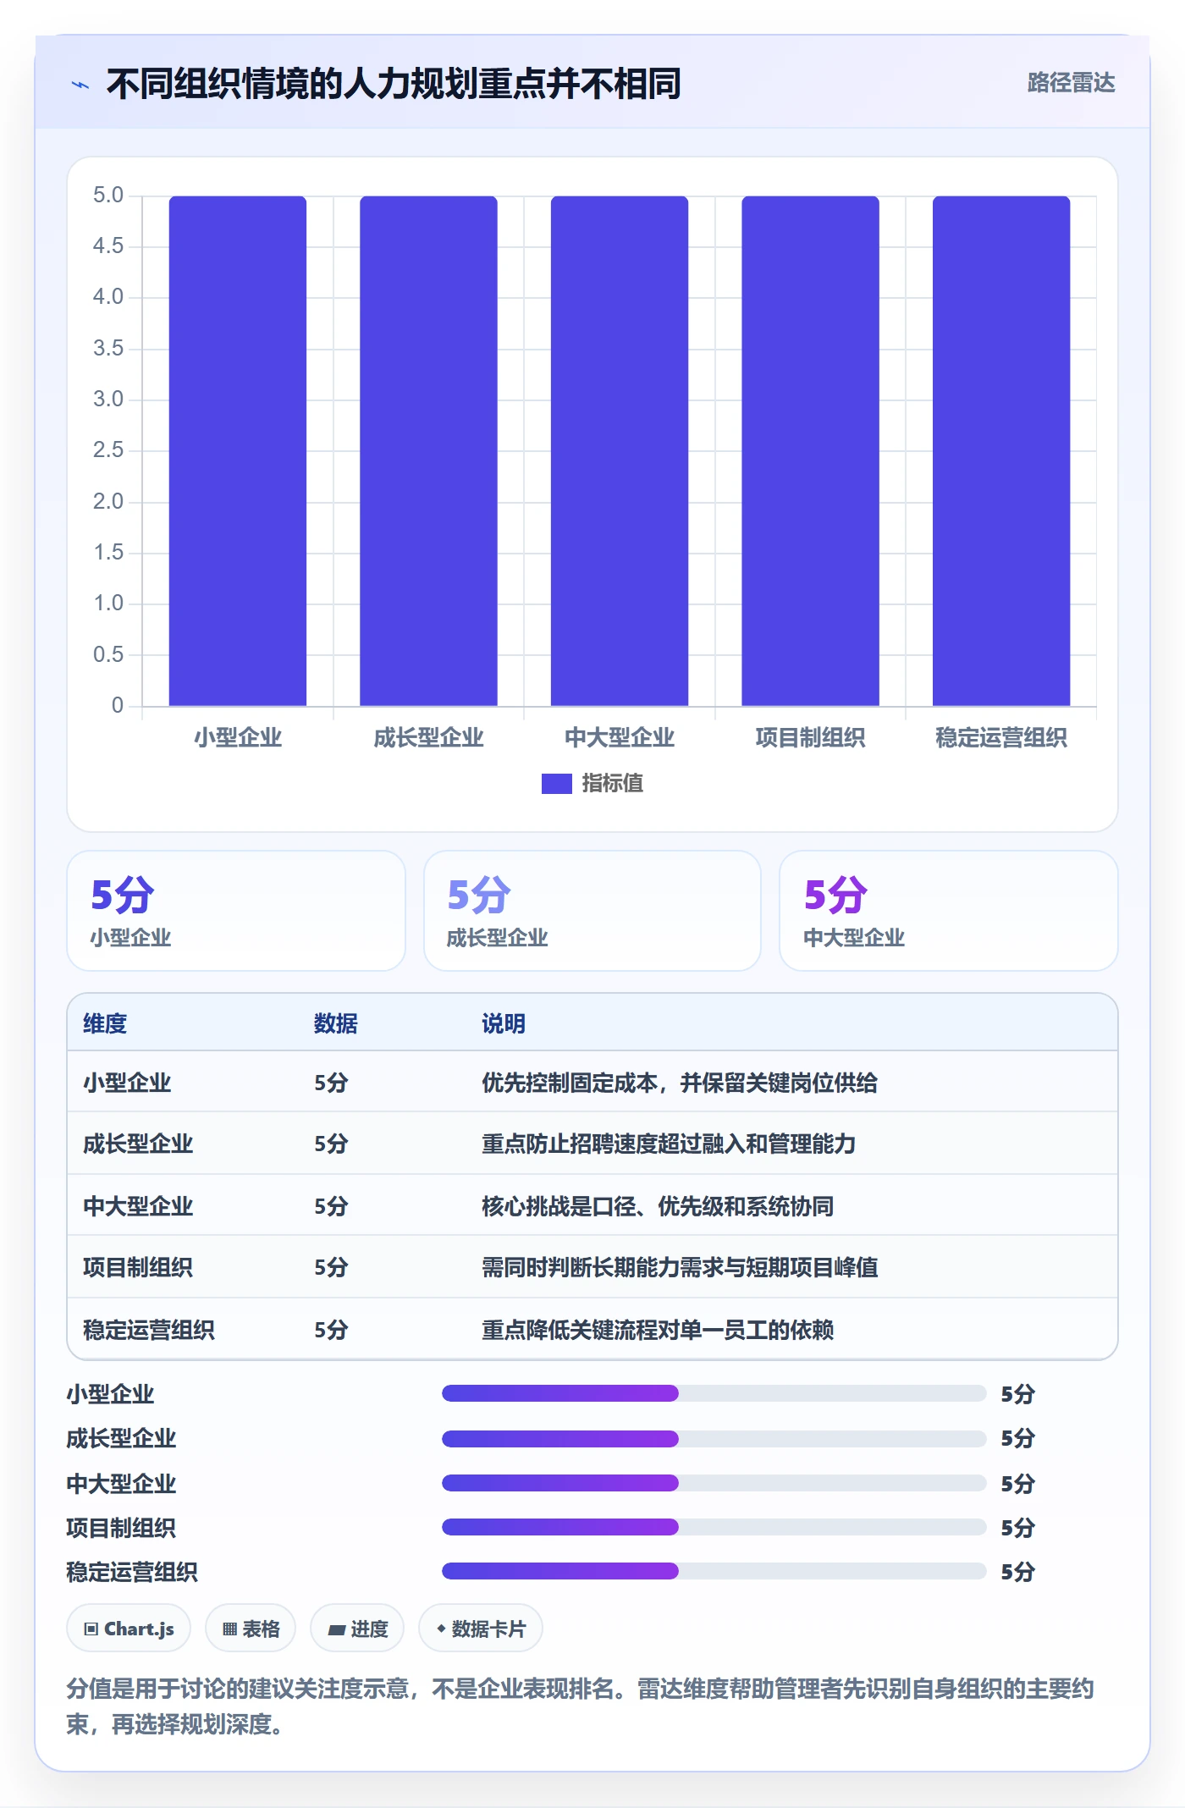Select the 数据卡片 tag chip
Viewport: 1185px width, 1808px height.
click(481, 1629)
